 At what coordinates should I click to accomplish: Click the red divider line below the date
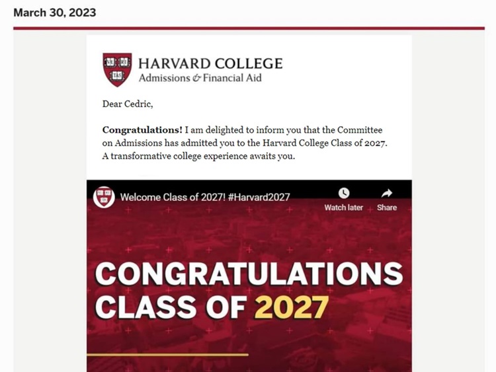coord(249,28)
